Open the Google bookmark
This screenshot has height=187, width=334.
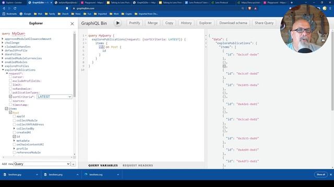click(26, 14)
